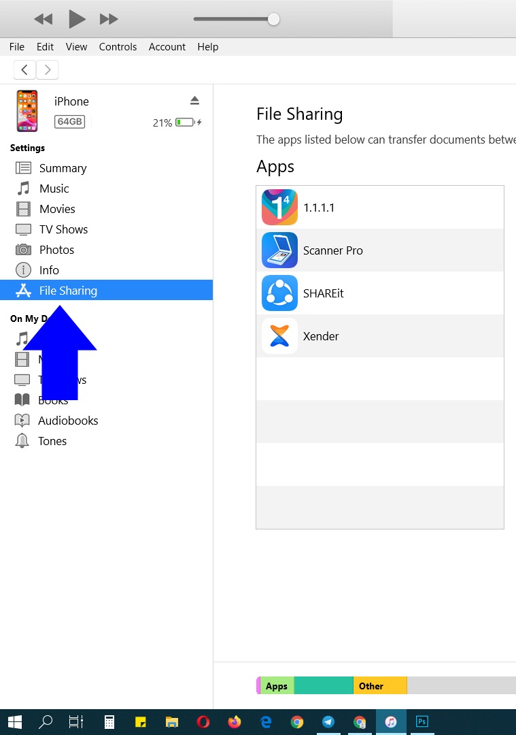Open the Info section

point(106,270)
